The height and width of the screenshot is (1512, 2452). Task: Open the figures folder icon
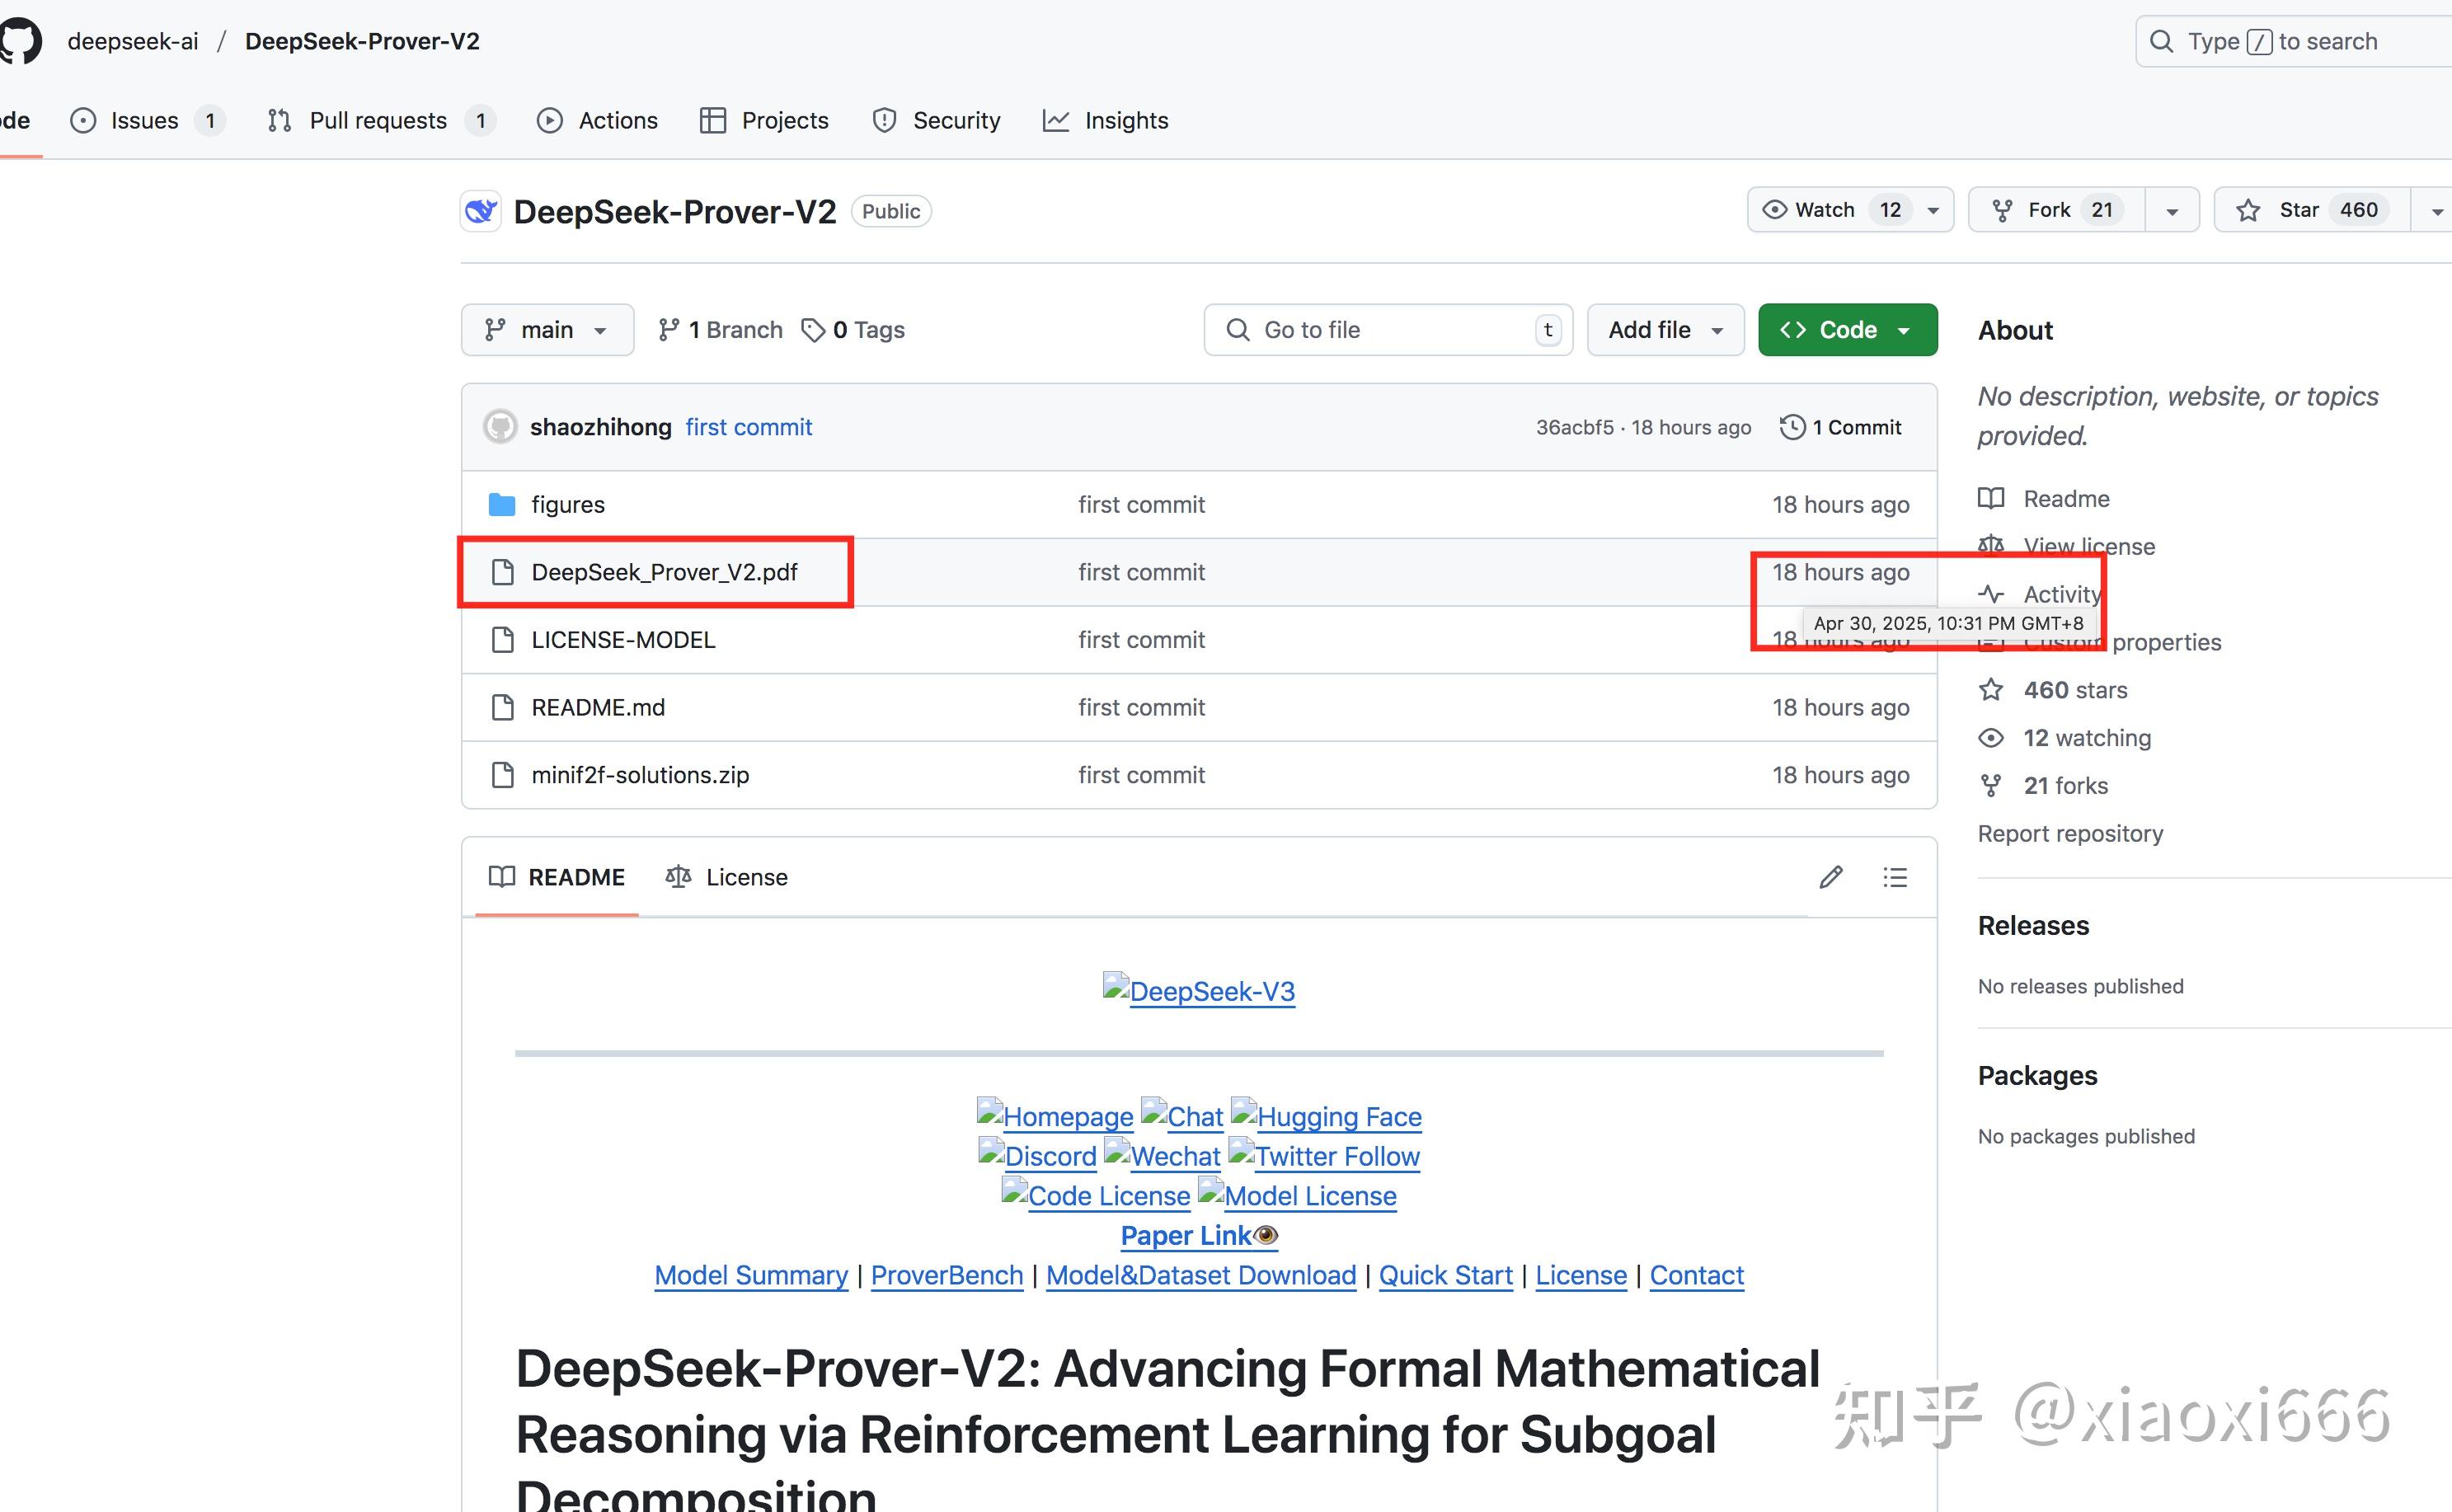pyautogui.click(x=503, y=504)
